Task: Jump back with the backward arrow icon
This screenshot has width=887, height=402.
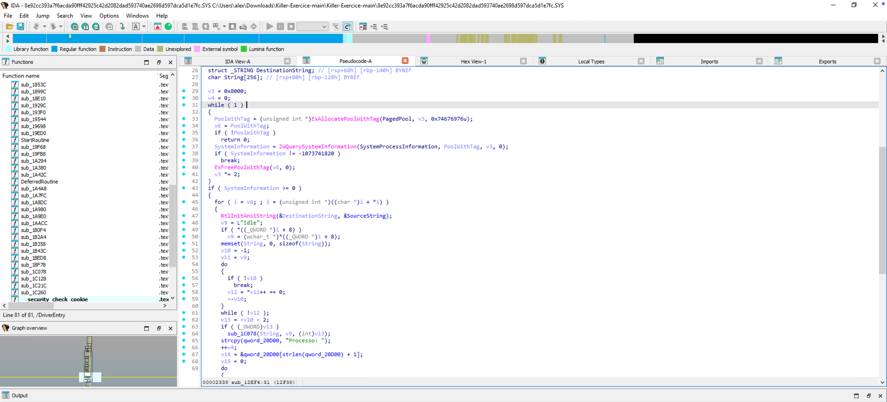Action: point(36,27)
